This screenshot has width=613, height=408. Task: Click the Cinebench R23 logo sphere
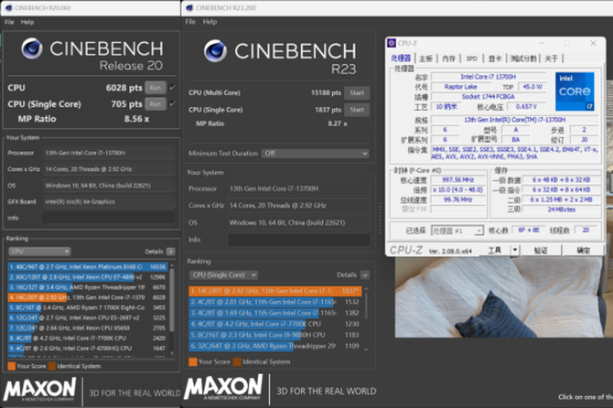(x=215, y=51)
